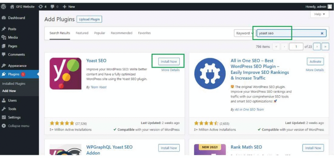The height and width of the screenshot is (158, 334).
Task: Click the Yoast SEO star rating
Action: (x=62, y=123)
